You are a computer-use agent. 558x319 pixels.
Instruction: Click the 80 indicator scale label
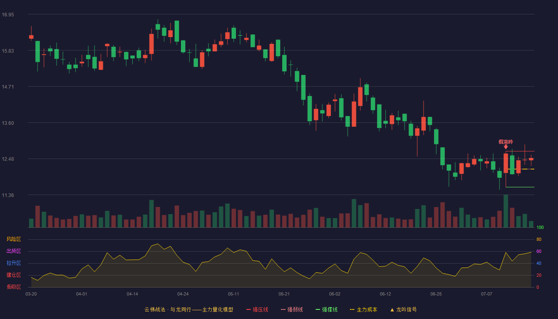coord(539,239)
